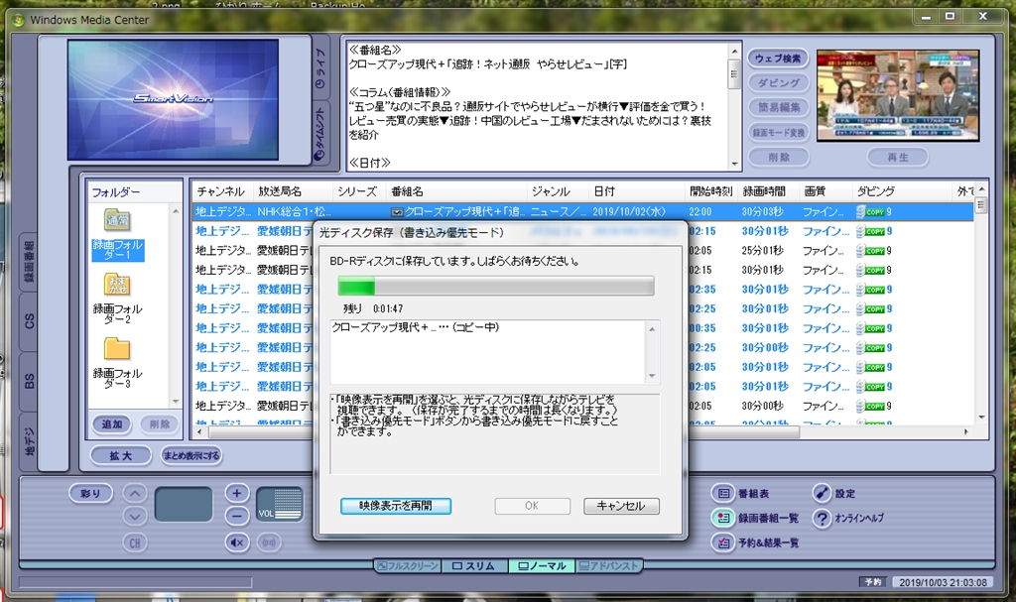1016x602 pixels.
Task: Increase volume with the plus icon
Action: [236, 493]
